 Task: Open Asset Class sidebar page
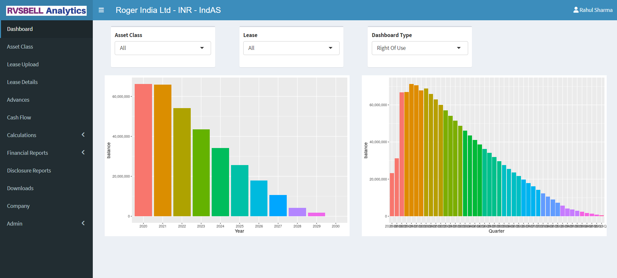pos(20,47)
